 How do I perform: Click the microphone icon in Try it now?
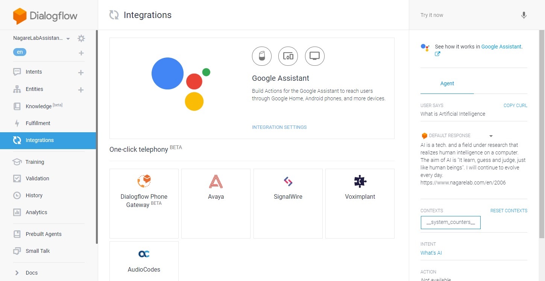[524, 15]
